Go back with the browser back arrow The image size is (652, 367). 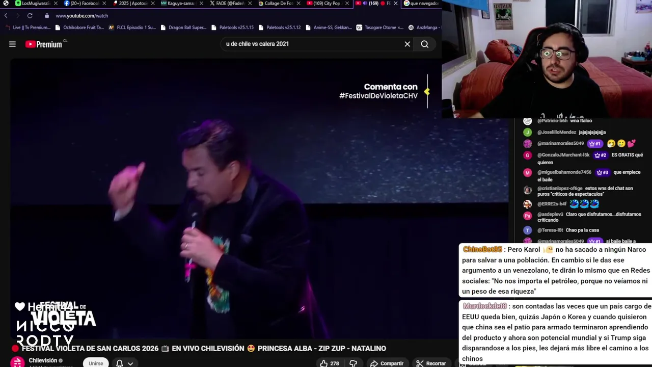[6, 16]
